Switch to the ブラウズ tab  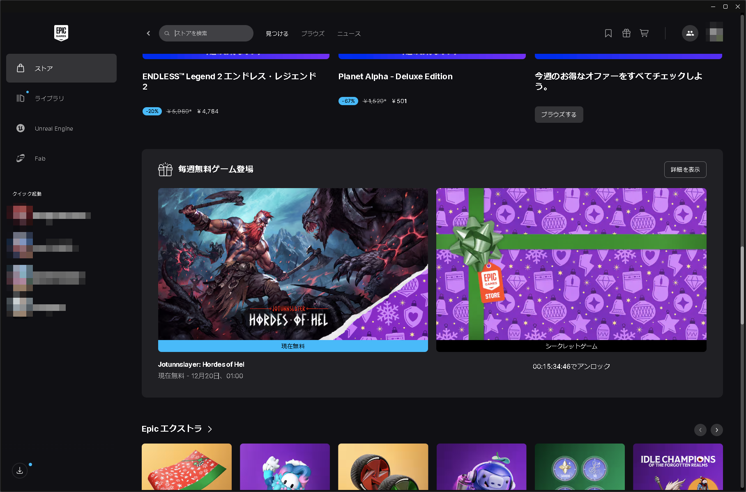[313, 34]
